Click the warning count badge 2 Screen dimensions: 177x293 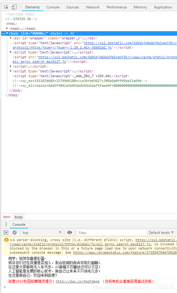point(6,240)
